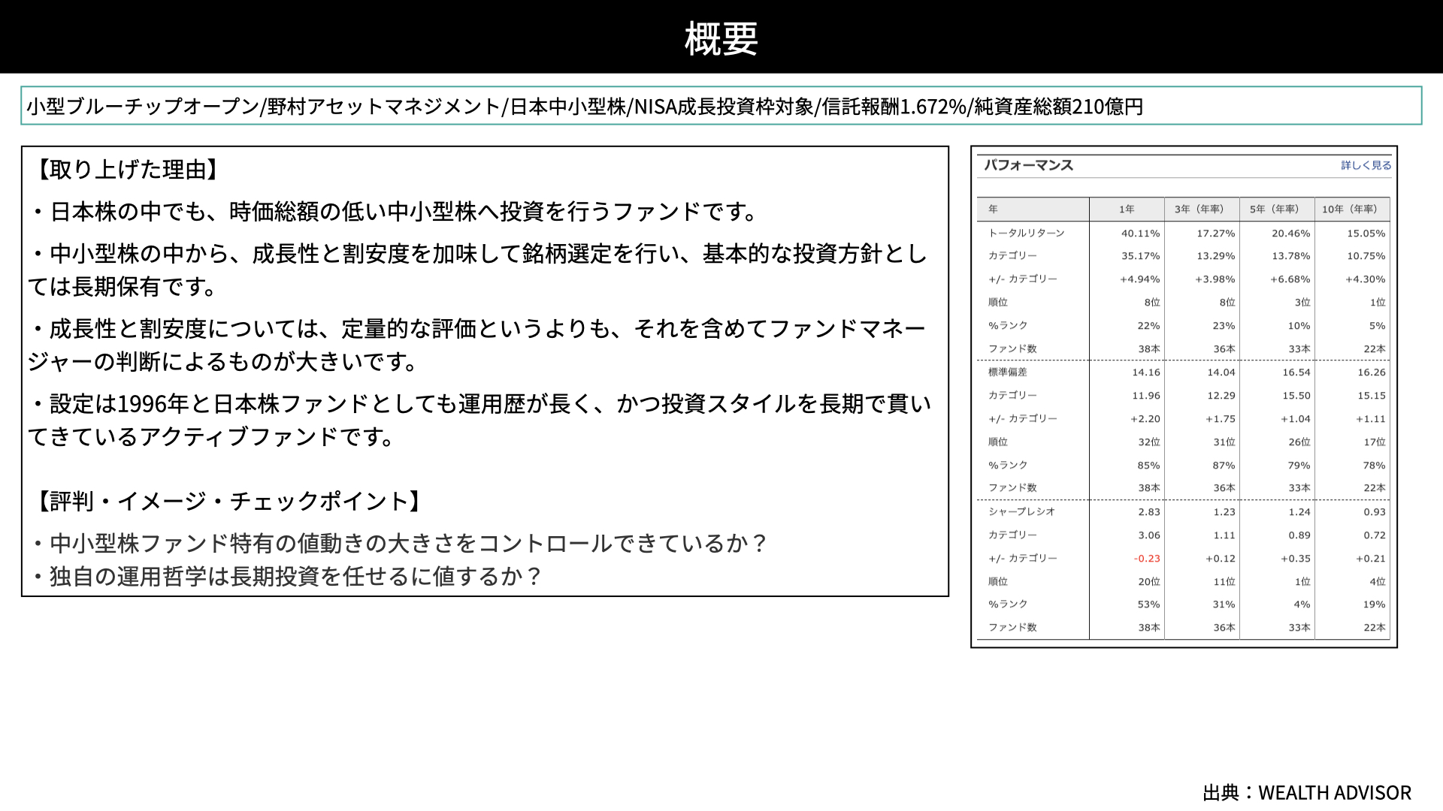Click the シャープレシオ row label
Viewport: 1443px width, 811px height.
1021,511
